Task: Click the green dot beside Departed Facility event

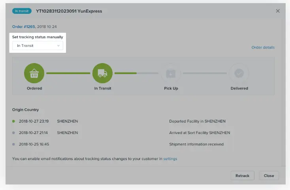Action: pyautogui.click(x=14, y=121)
